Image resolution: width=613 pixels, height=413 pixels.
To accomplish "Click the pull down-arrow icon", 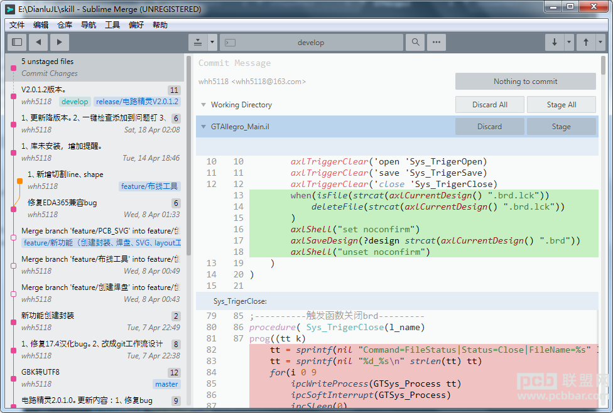I will [x=555, y=42].
